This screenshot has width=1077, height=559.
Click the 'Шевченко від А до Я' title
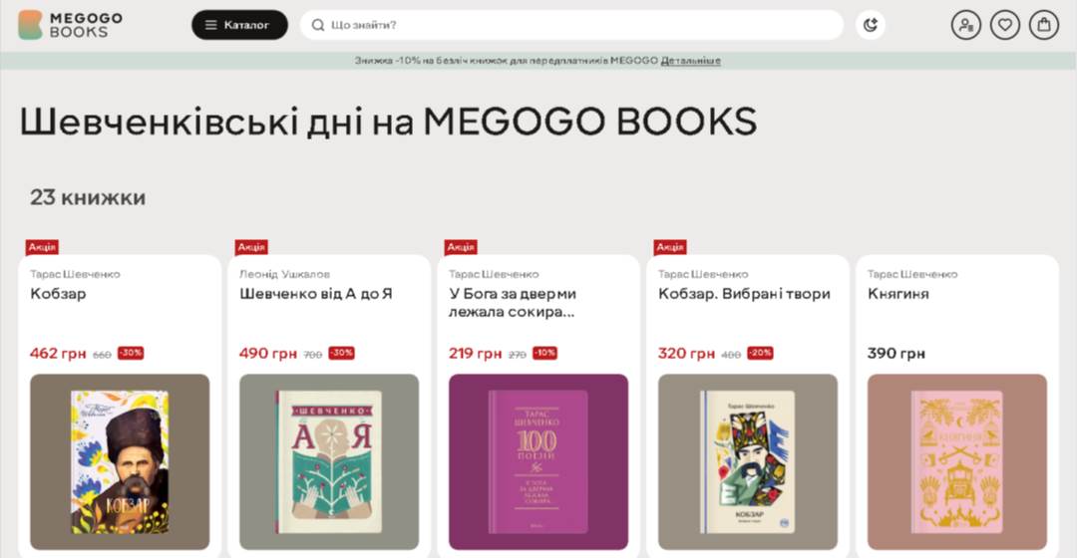[x=316, y=294]
